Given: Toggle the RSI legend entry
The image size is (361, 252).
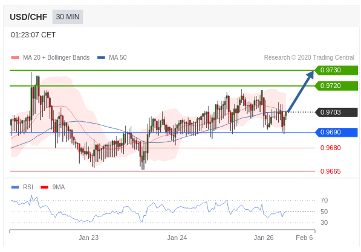Looking at the screenshot, I should tap(22, 187).
